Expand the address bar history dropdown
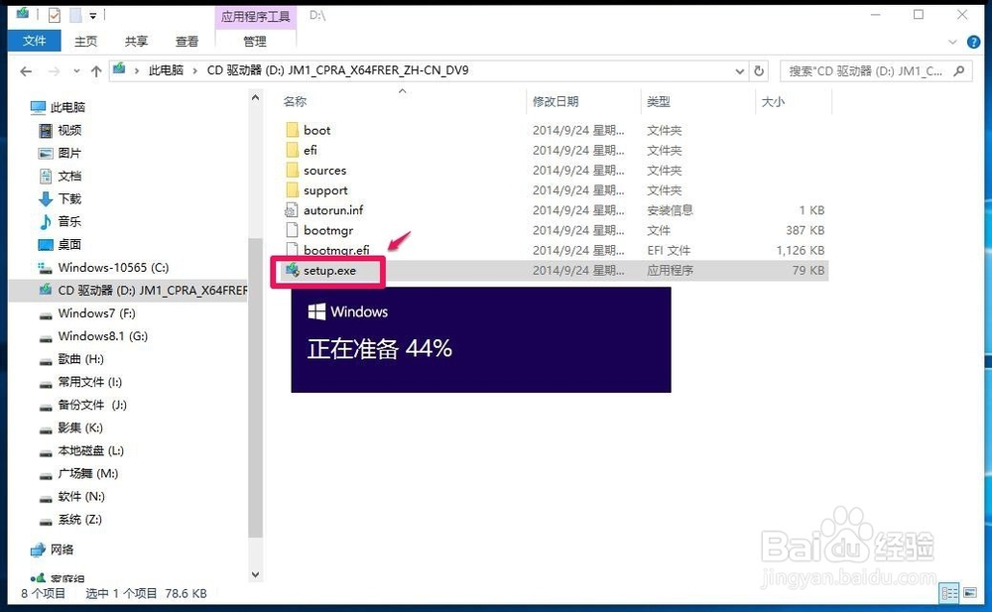Image resolution: width=992 pixels, height=612 pixels. tap(739, 70)
